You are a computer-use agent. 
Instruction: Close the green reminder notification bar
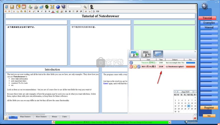(x=170, y=122)
